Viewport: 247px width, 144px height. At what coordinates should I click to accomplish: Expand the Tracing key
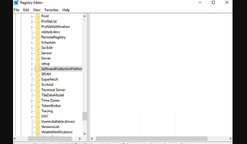pos(32,111)
